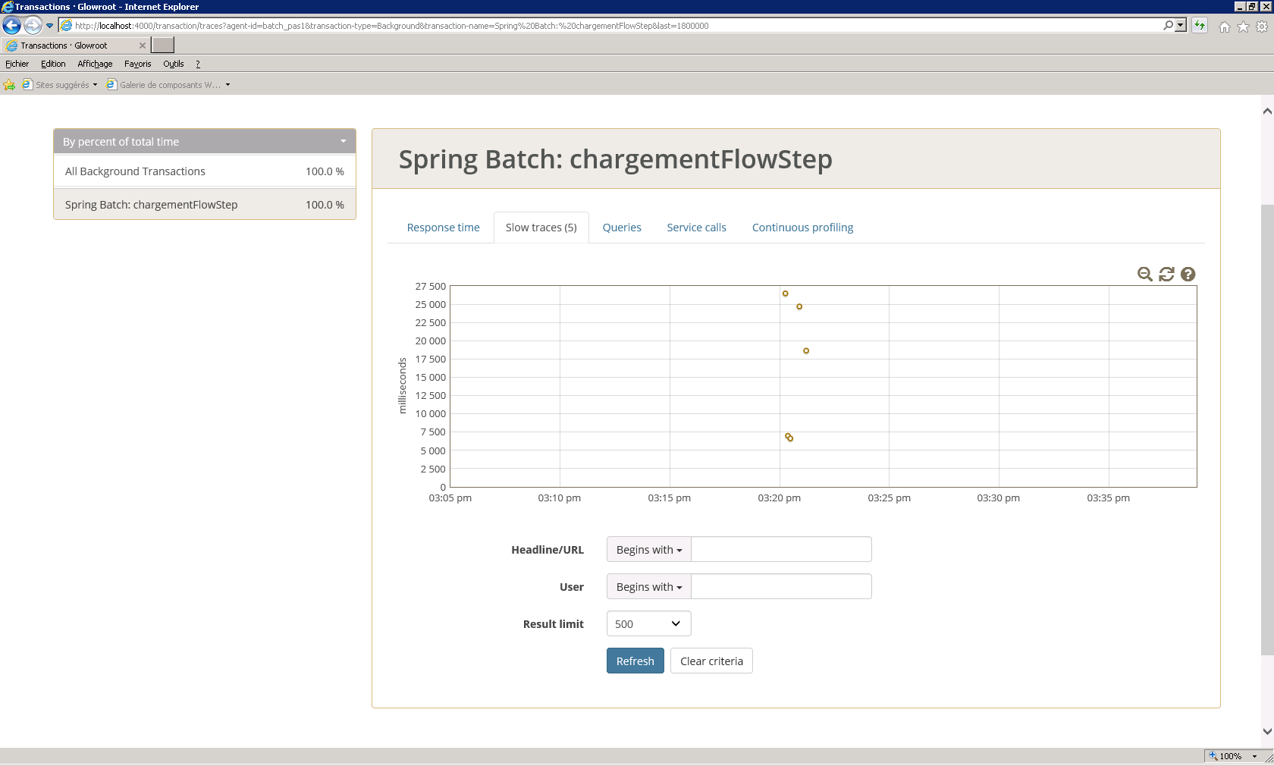Click the Clear criteria button
The width and height of the screenshot is (1274, 766).
(711, 661)
